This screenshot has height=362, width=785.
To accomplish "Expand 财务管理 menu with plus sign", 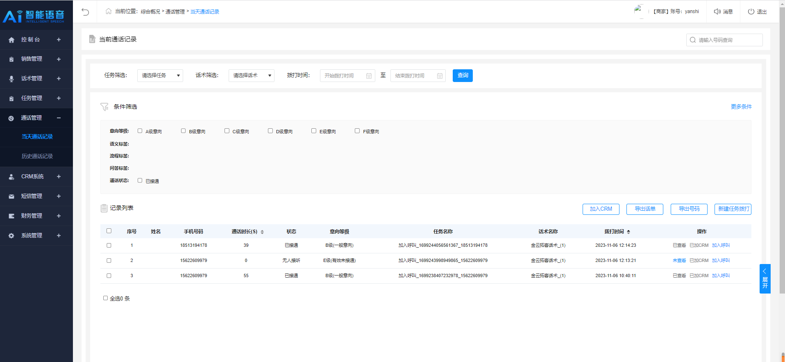I will coord(59,216).
